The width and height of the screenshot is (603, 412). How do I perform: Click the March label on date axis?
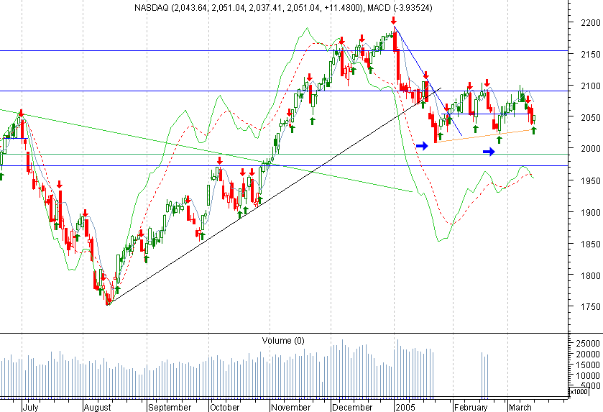click(520, 407)
